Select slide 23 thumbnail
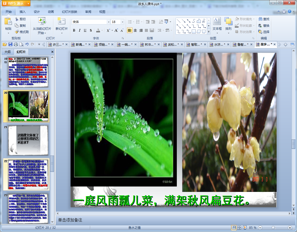297x232 pixels. pos(28,209)
